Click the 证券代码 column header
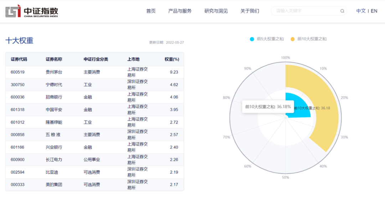The height and width of the screenshot is (197, 385). click(x=19, y=59)
